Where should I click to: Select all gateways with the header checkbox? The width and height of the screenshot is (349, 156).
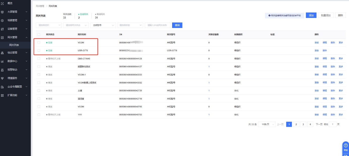tap(39, 35)
